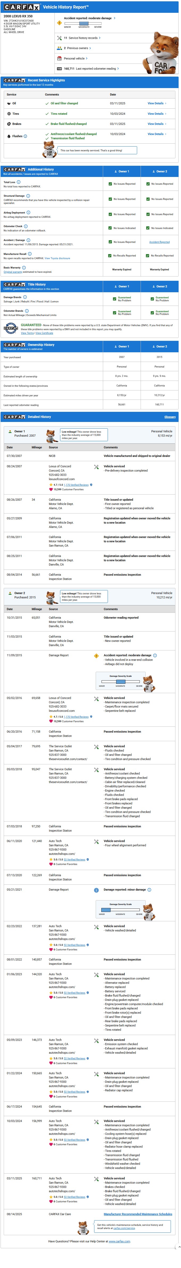Select Owner 2 column header in Title History
The width and height of the screenshot is (181, 1268).
[159, 286]
